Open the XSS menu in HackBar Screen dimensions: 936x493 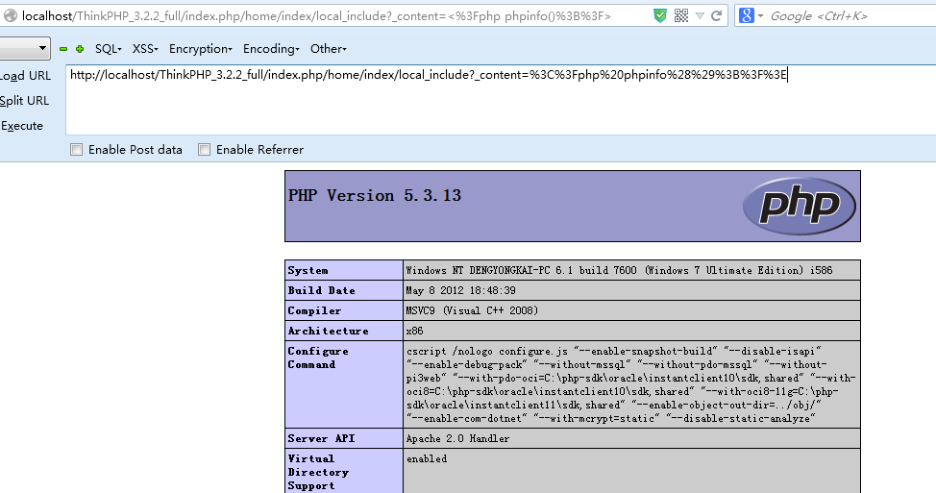(x=145, y=49)
